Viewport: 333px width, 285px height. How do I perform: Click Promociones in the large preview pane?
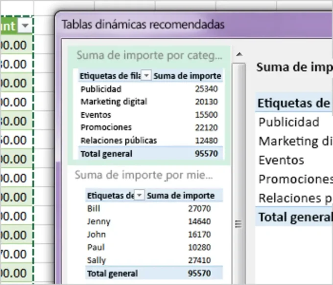(x=295, y=179)
